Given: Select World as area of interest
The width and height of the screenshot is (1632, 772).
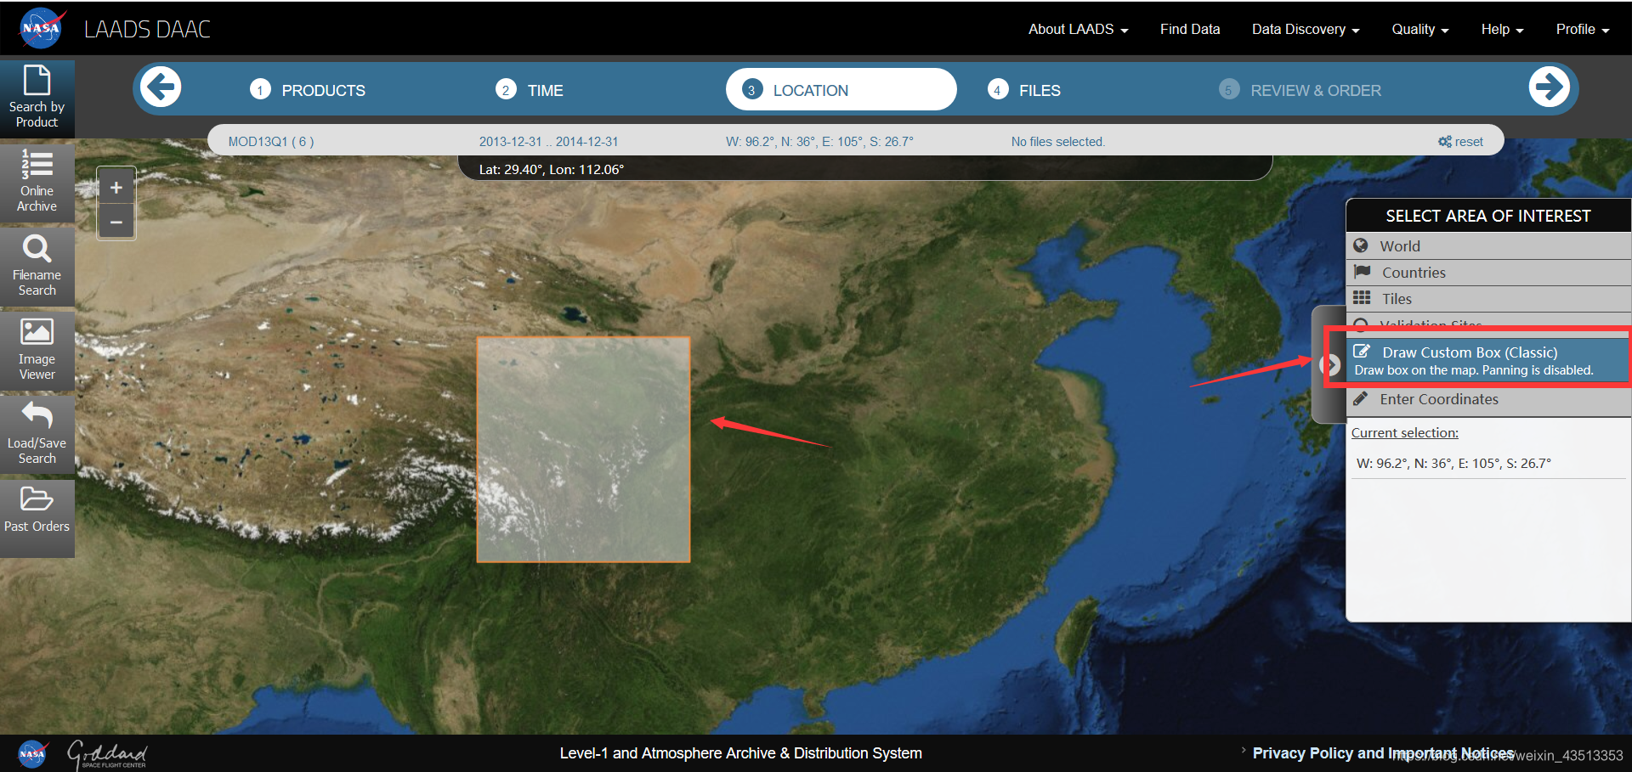Looking at the screenshot, I should pyautogui.click(x=1487, y=246).
